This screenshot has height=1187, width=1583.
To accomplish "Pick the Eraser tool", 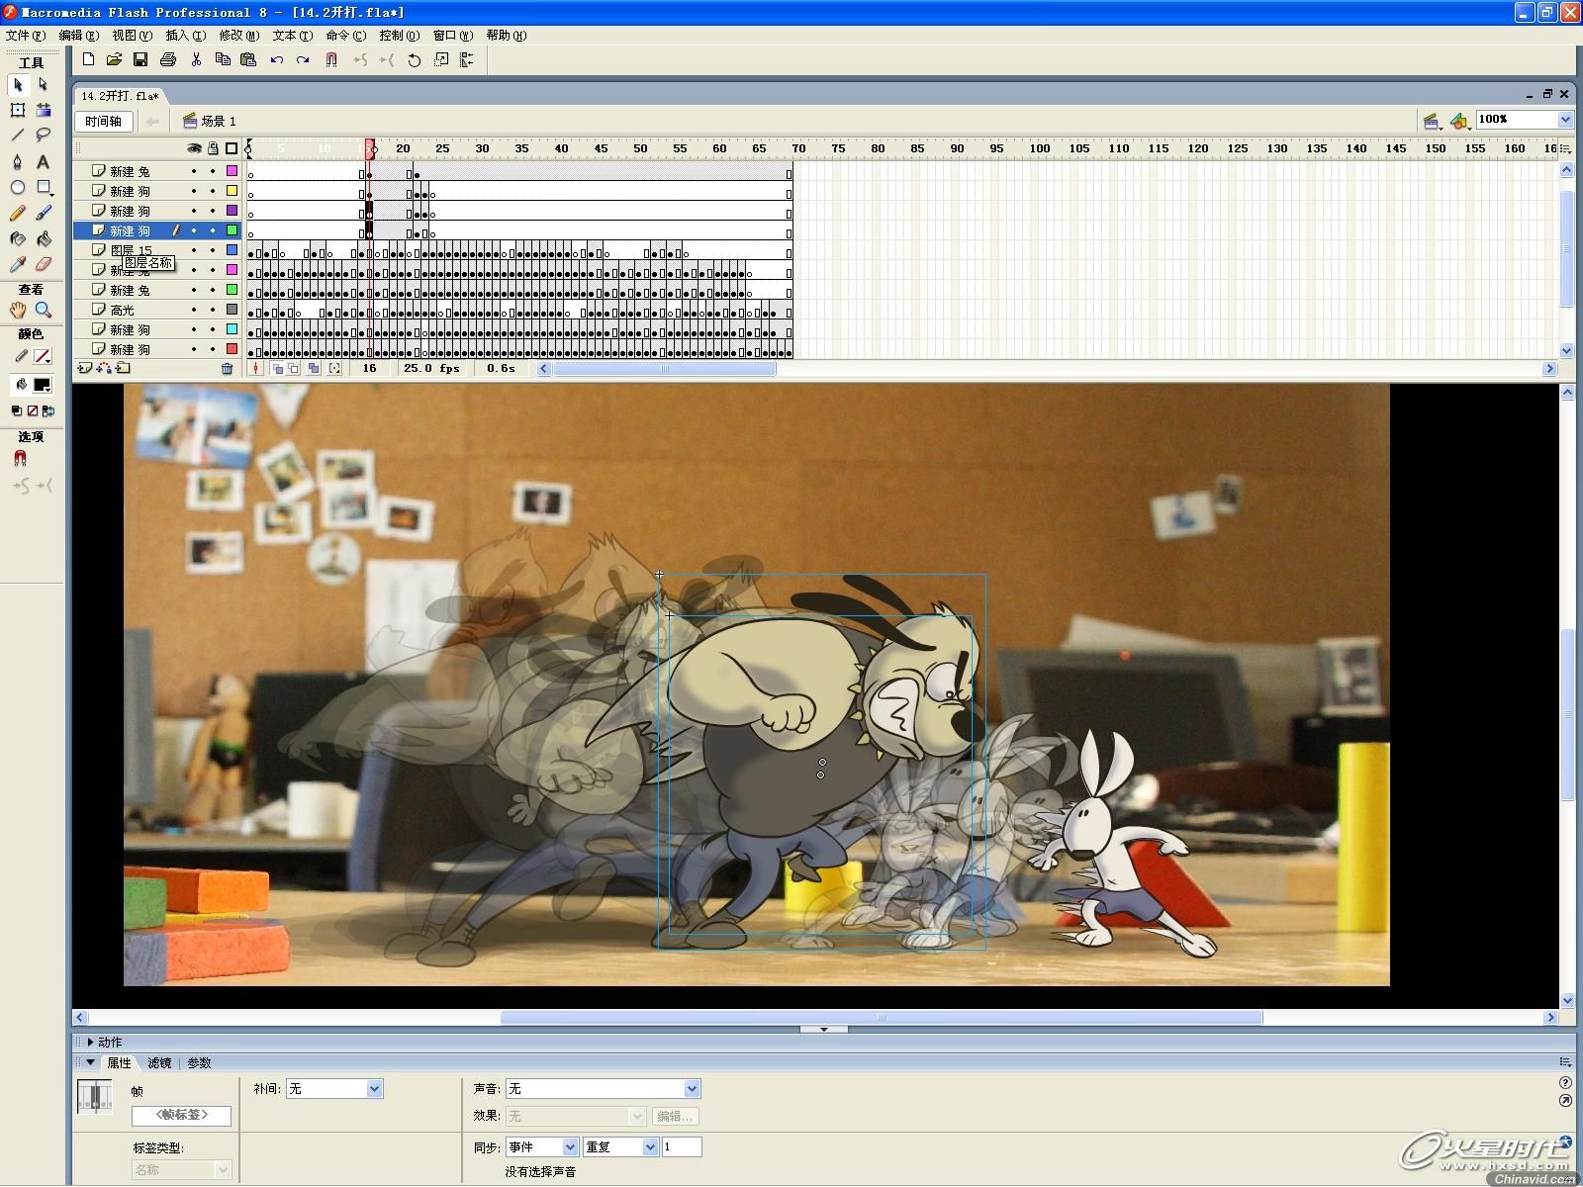I will 44,264.
